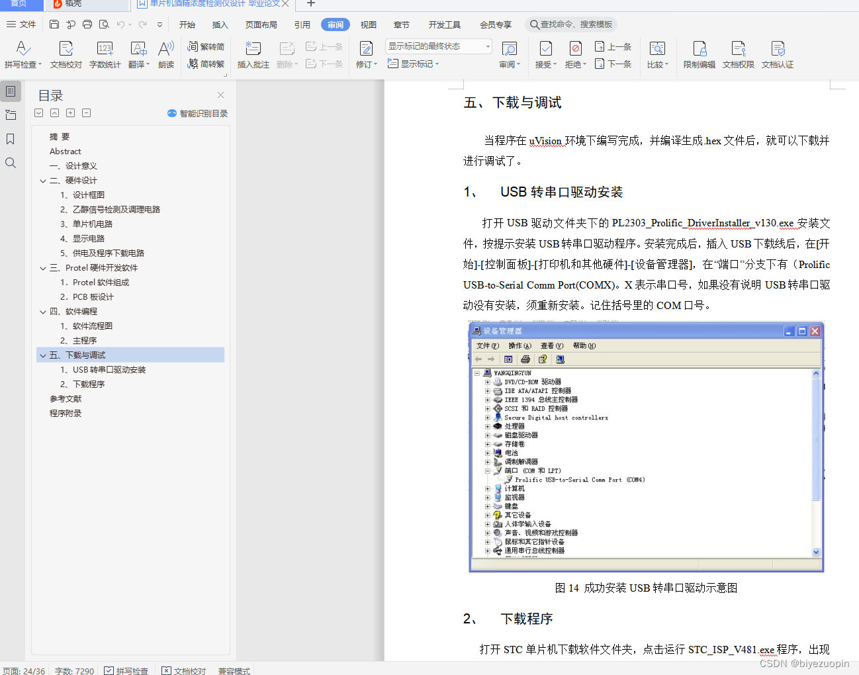This screenshot has width=859, height=675.
Task: Toggle 拼写检查 in the status bar
Action: coord(126,670)
